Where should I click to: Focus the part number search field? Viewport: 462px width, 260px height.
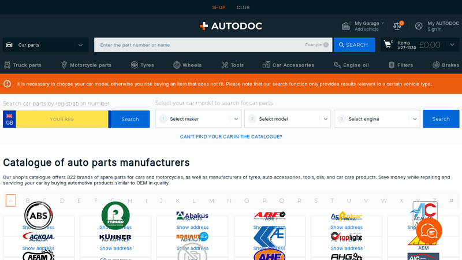(x=213, y=45)
